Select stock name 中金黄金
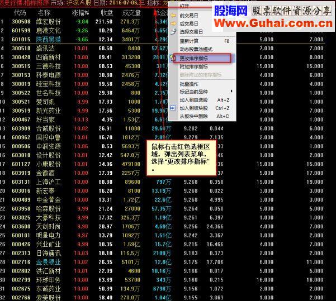The width and height of the screenshot is (336, 301). click(49, 200)
